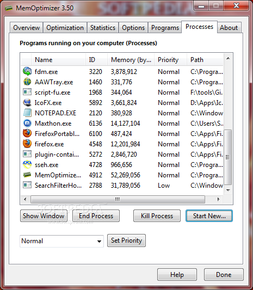Sort by Path column header
Screen dimensions: 253x290
pos(205,60)
